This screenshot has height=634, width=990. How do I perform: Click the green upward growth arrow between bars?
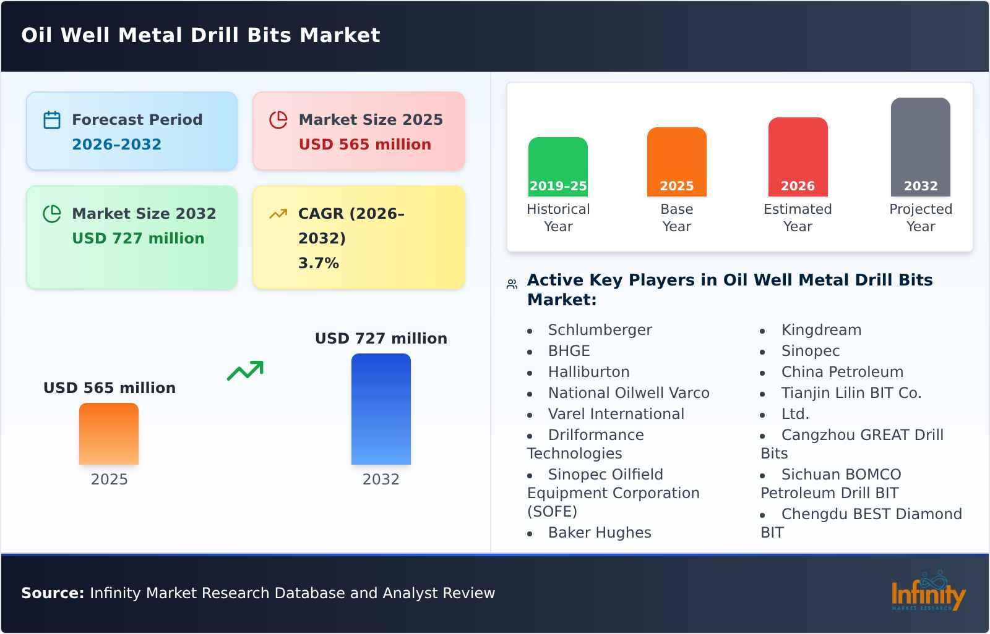click(x=245, y=371)
